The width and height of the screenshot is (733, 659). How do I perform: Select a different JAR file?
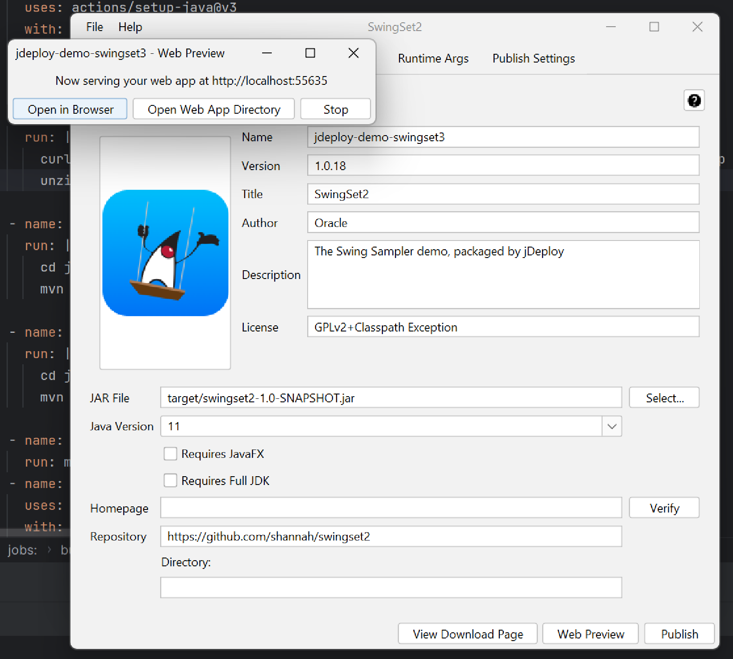(664, 397)
